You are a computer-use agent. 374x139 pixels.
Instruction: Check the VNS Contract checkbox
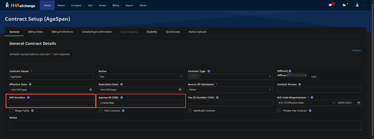pyautogui.click(x=101, y=111)
